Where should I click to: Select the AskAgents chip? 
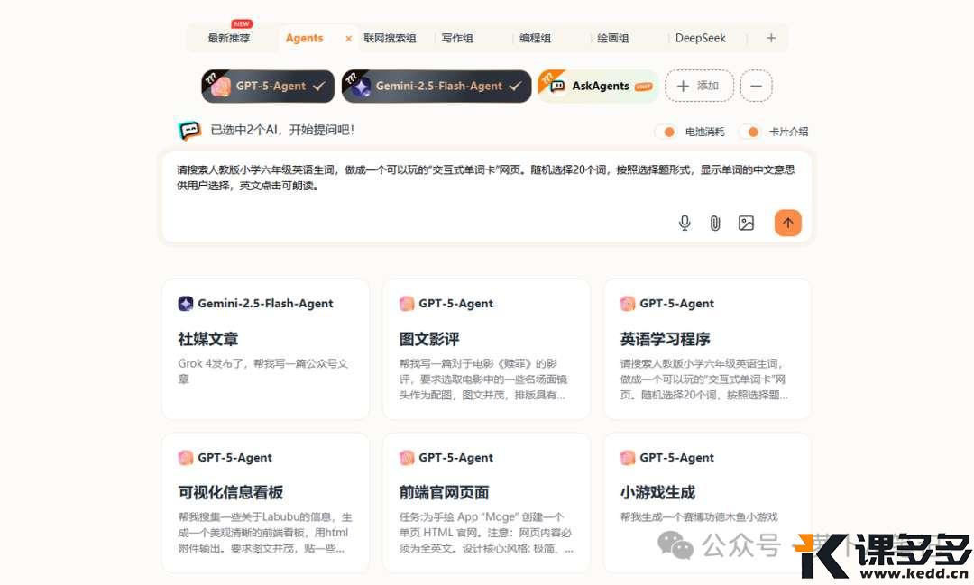[598, 86]
